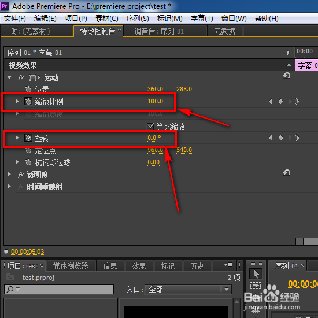
Task: Go to previous keyframe for 缩放比例
Action: pos(271,101)
